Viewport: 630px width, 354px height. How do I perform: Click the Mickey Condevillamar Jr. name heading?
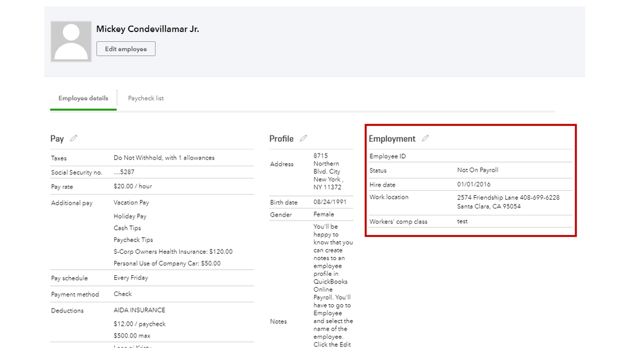click(x=148, y=29)
